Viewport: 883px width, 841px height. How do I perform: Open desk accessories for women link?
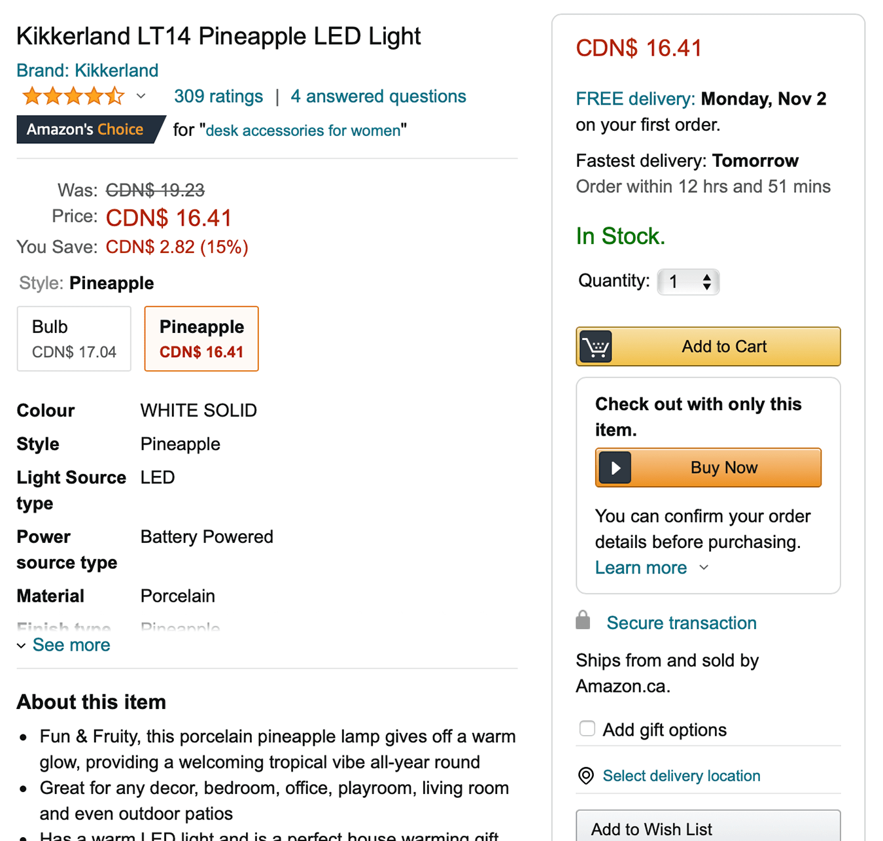tap(303, 130)
